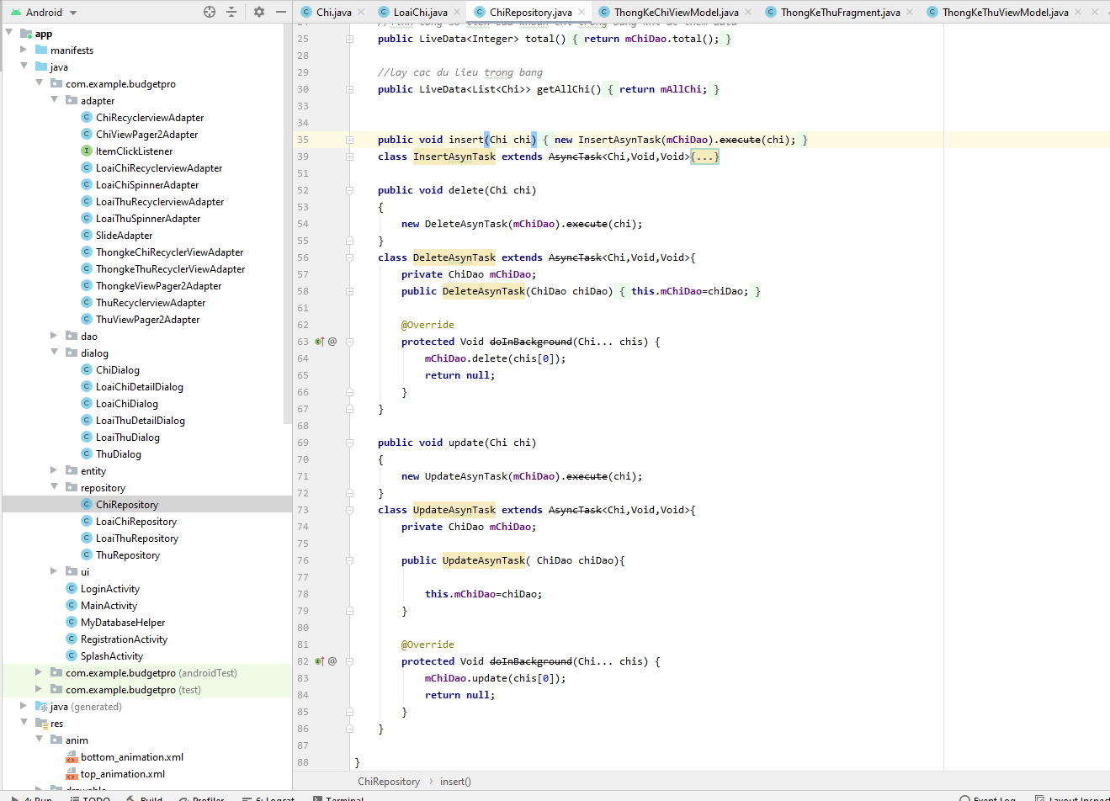Select ChiRecyclerviewAdapter in the project tree
The height and width of the screenshot is (801, 1110).
(149, 117)
